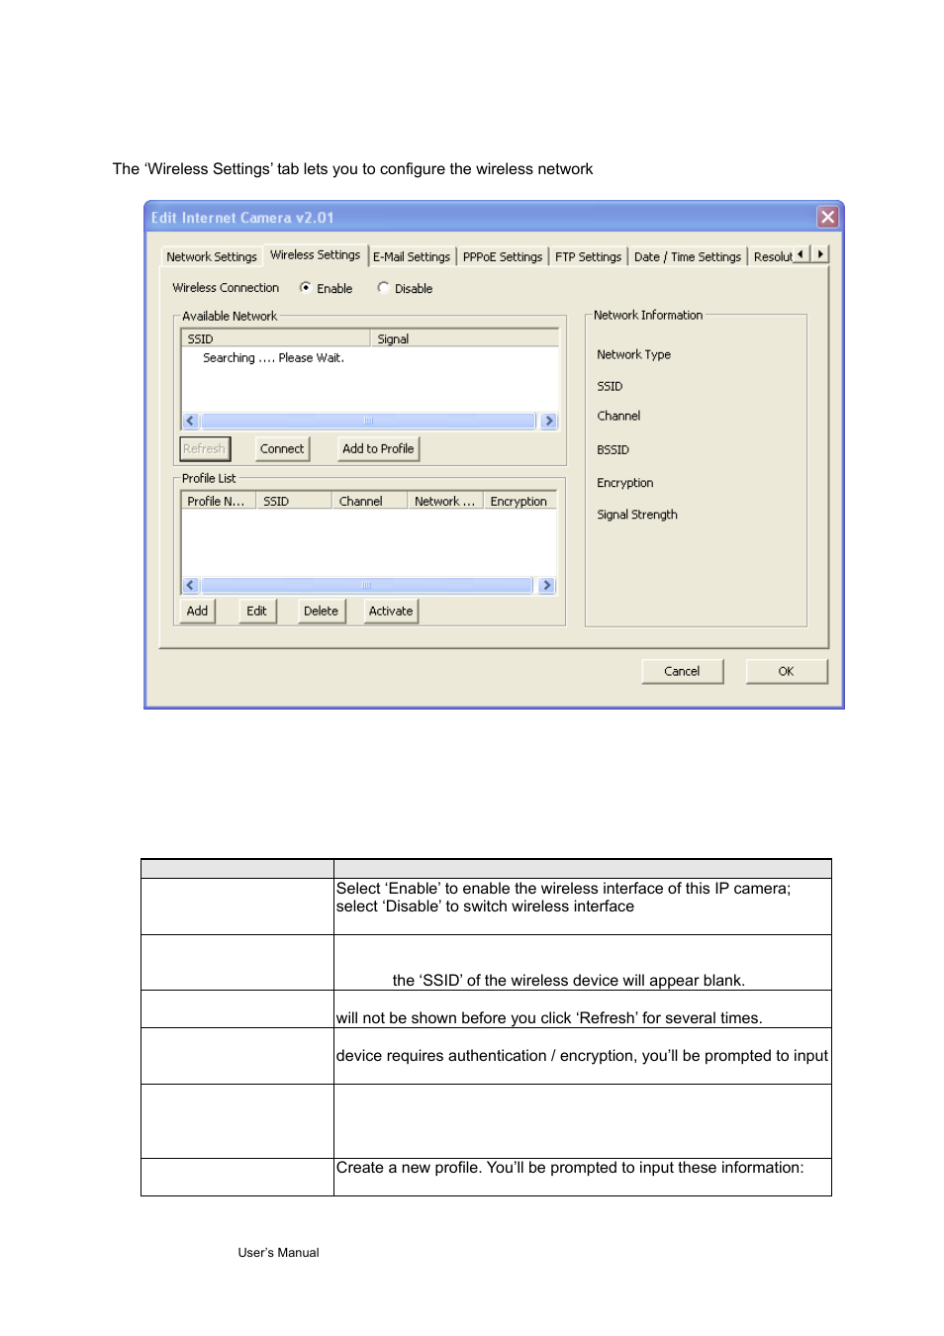Screen dimensions: 944x1336
Task: Click the 'Wireless Connection' label
Action: [226, 288]
